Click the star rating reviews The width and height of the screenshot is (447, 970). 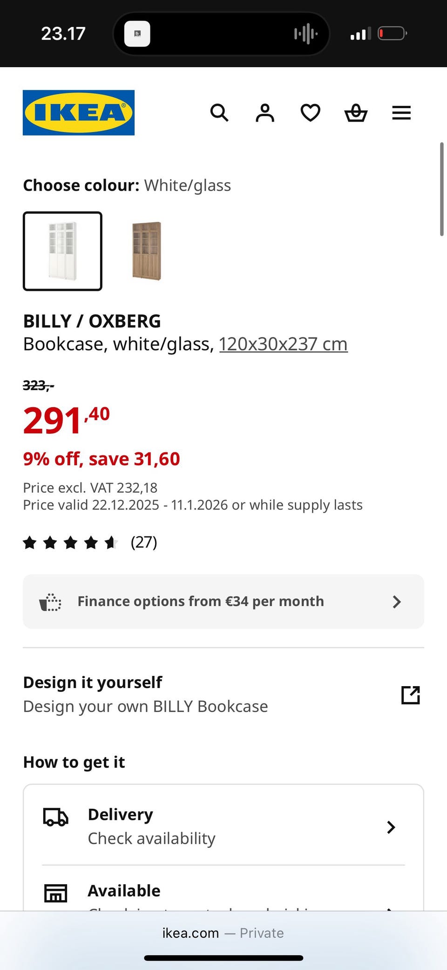pos(70,543)
